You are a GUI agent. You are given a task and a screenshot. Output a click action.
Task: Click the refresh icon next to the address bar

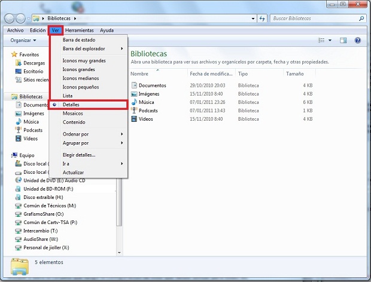click(262, 19)
